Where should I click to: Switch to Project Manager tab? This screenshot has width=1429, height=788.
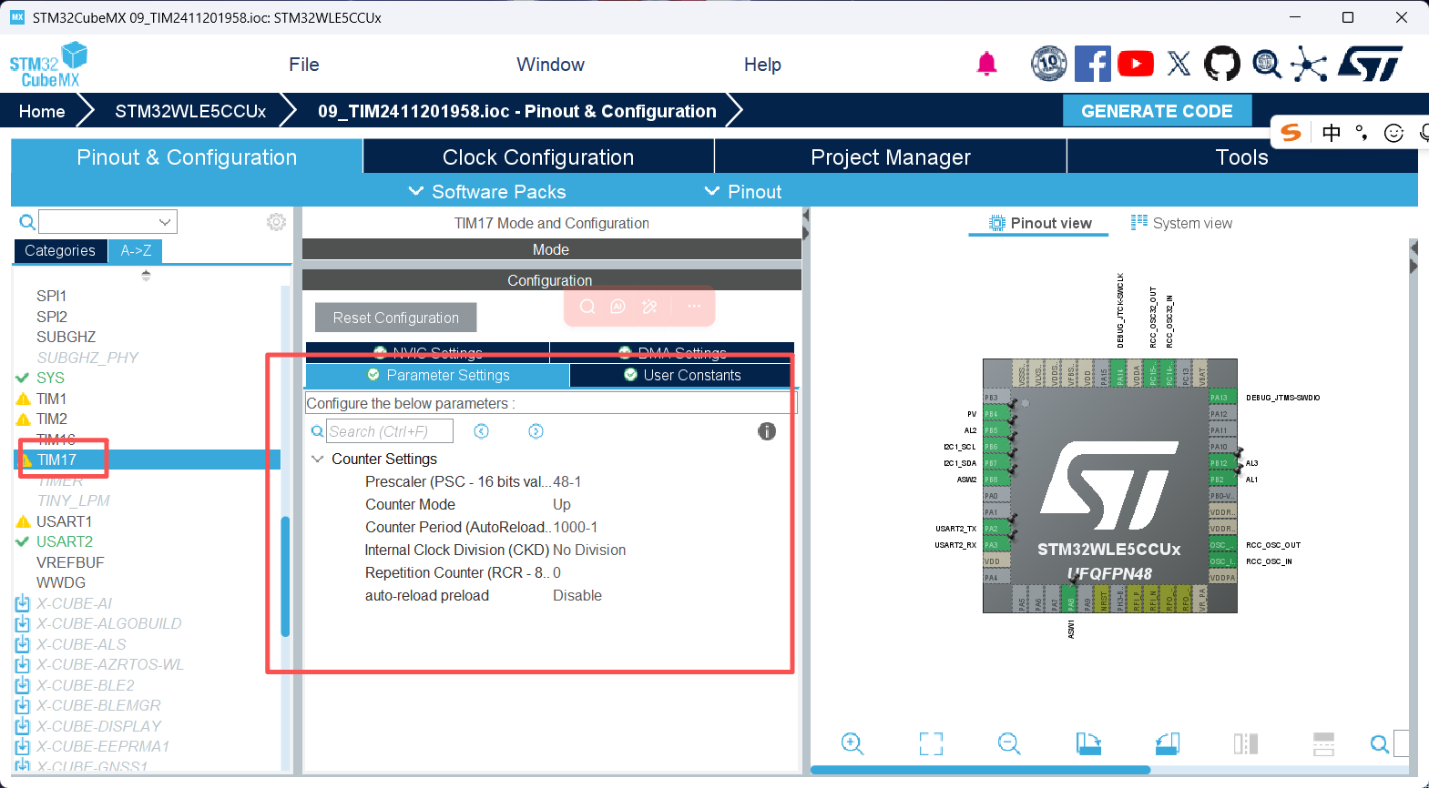(891, 157)
